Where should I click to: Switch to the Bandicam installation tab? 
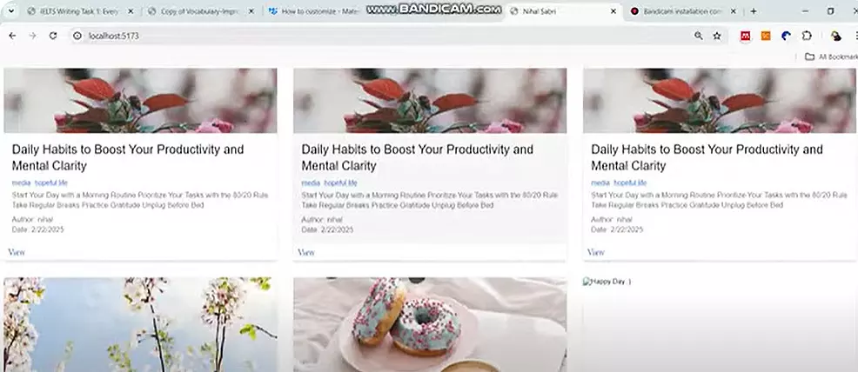click(683, 11)
